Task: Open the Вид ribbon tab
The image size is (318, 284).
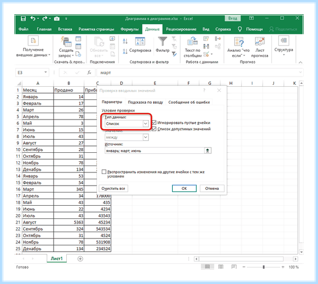Action: pyautogui.click(x=206, y=29)
